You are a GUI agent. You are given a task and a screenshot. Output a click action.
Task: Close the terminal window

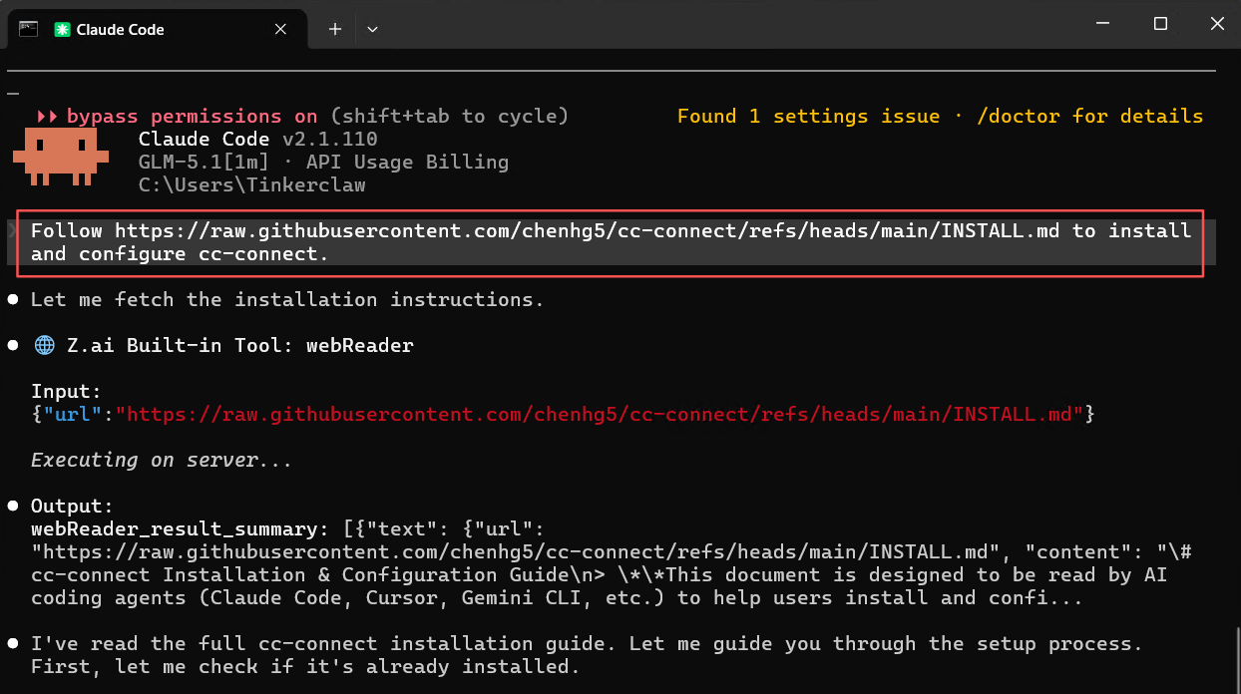1217,24
